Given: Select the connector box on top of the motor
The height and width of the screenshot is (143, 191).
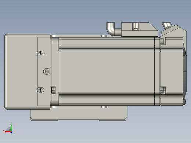Looking at the screenshot, I should pyautogui.click(x=140, y=29).
